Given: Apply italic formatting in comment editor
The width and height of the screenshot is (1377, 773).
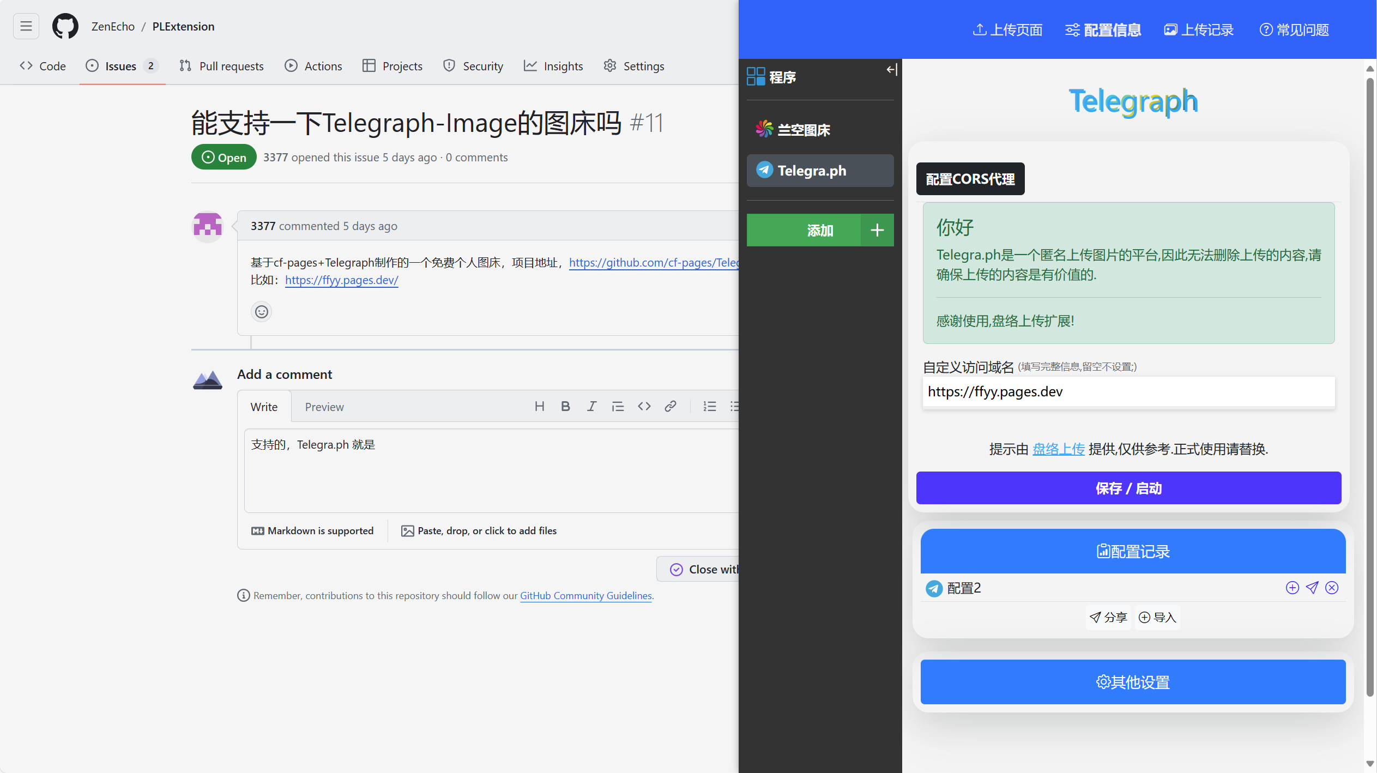Looking at the screenshot, I should coord(591,406).
